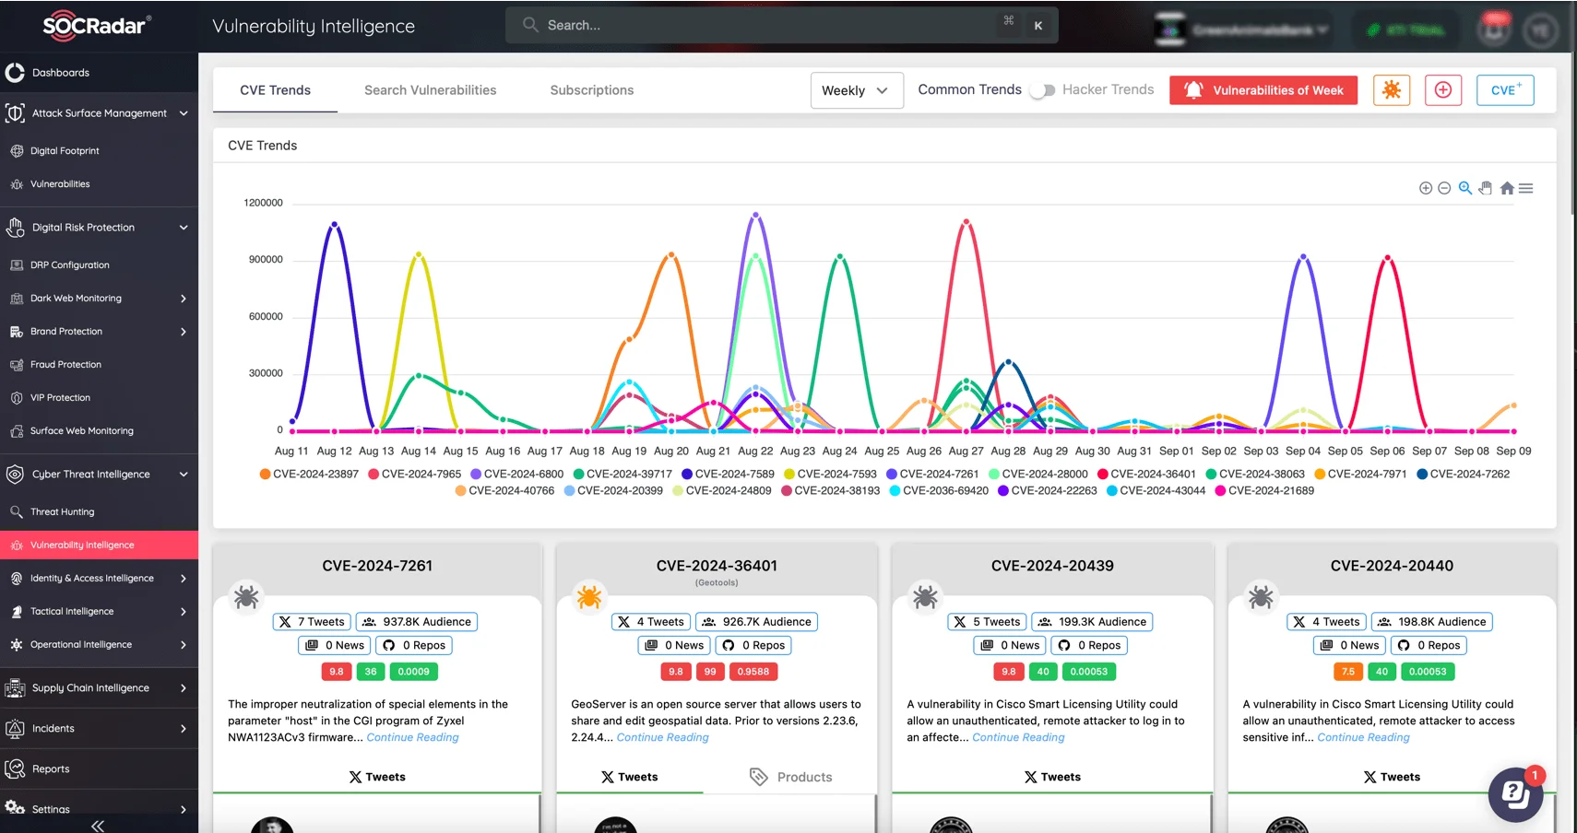Activate the chart panning hand tool
This screenshot has width=1577, height=833.
click(x=1485, y=188)
